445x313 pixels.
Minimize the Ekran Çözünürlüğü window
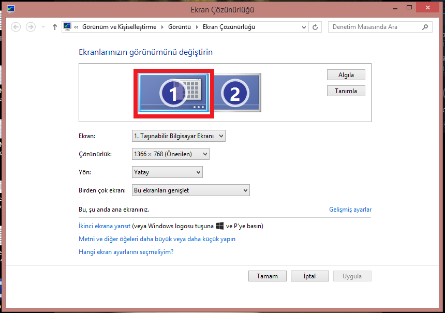click(x=395, y=8)
